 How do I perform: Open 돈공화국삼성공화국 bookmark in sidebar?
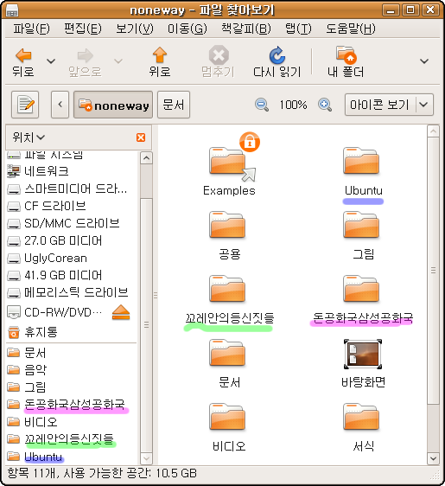[71, 405]
